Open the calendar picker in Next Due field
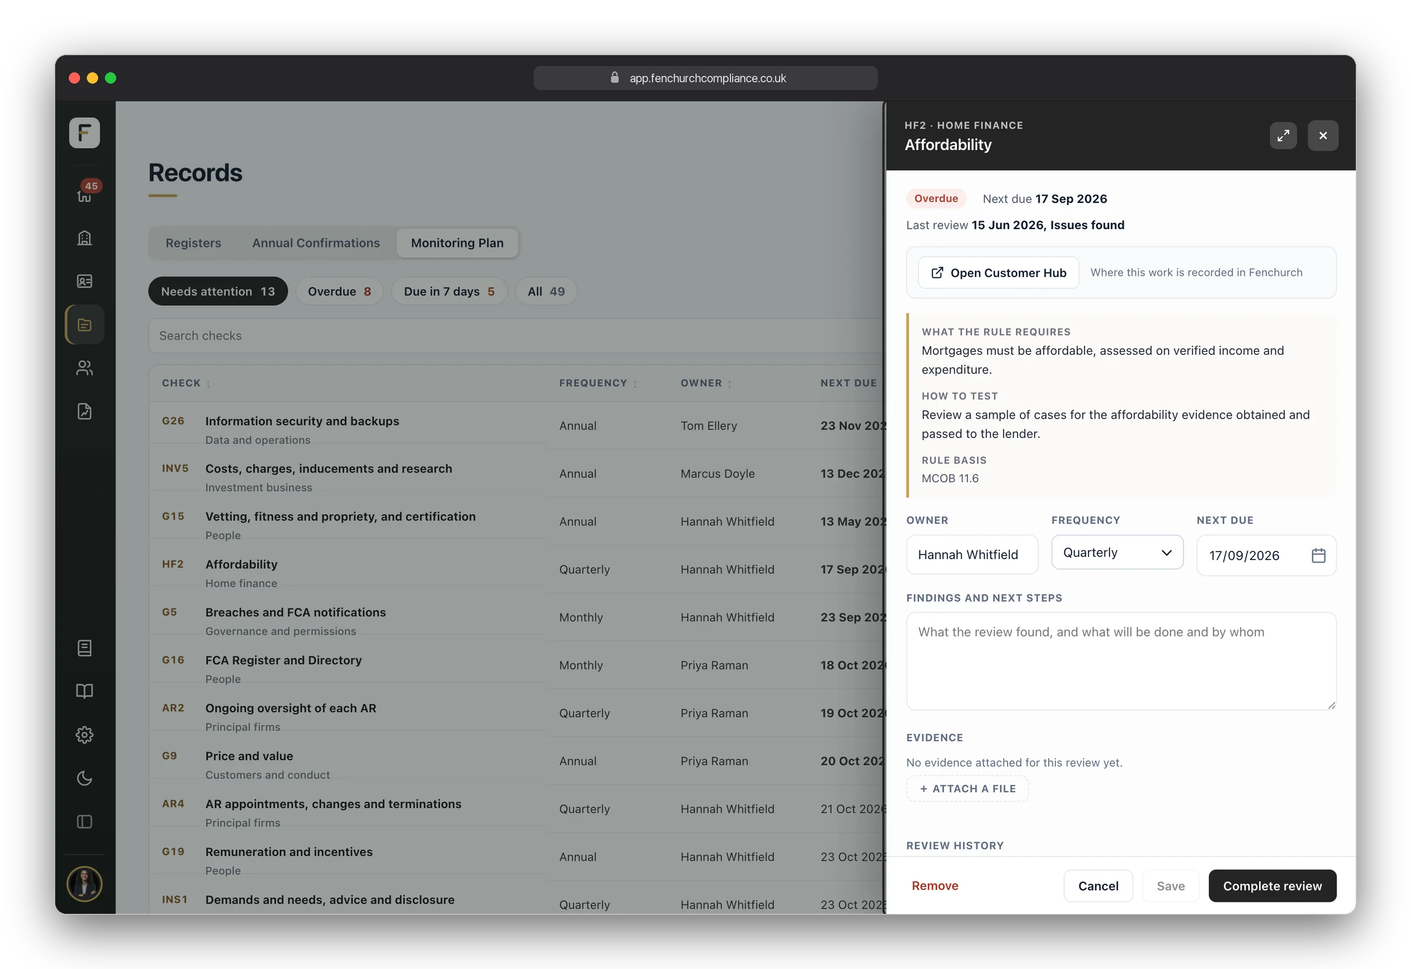 (1318, 555)
